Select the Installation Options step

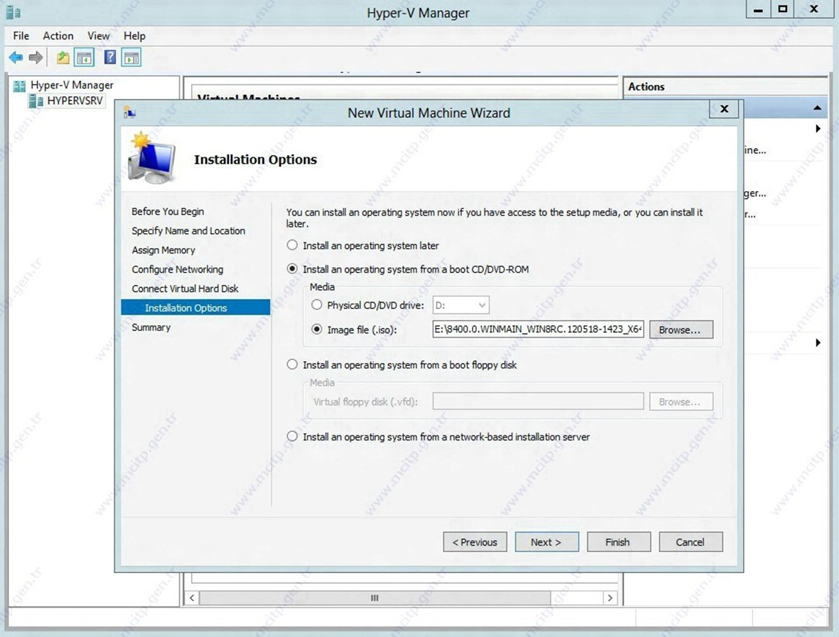coord(196,307)
